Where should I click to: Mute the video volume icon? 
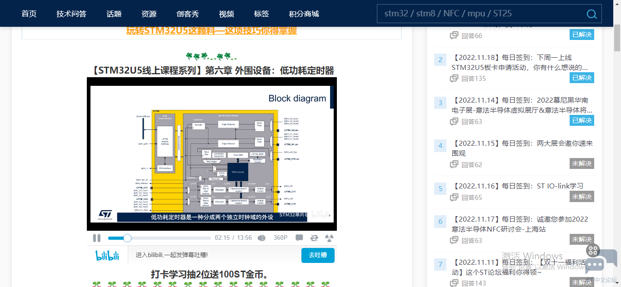click(261, 238)
